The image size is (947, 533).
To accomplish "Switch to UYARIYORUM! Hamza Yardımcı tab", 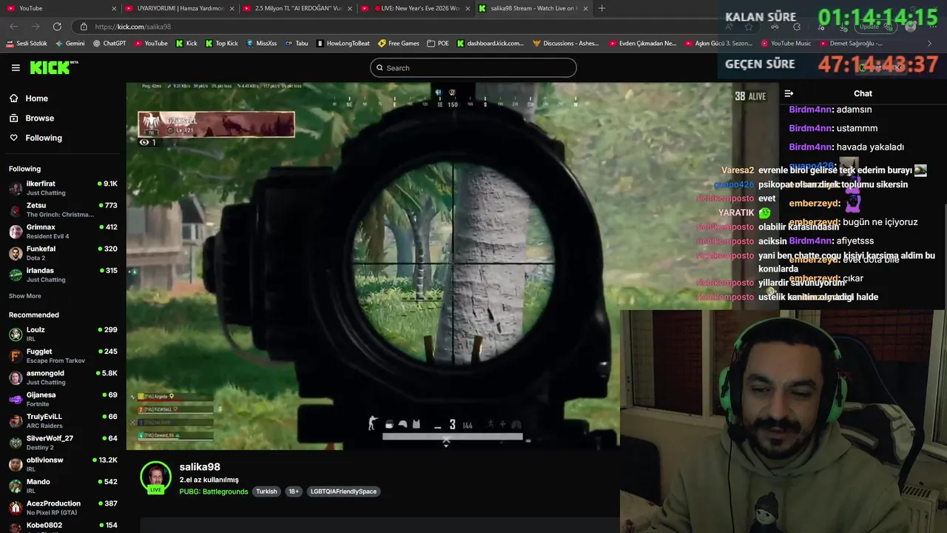I will coord(180,8).
